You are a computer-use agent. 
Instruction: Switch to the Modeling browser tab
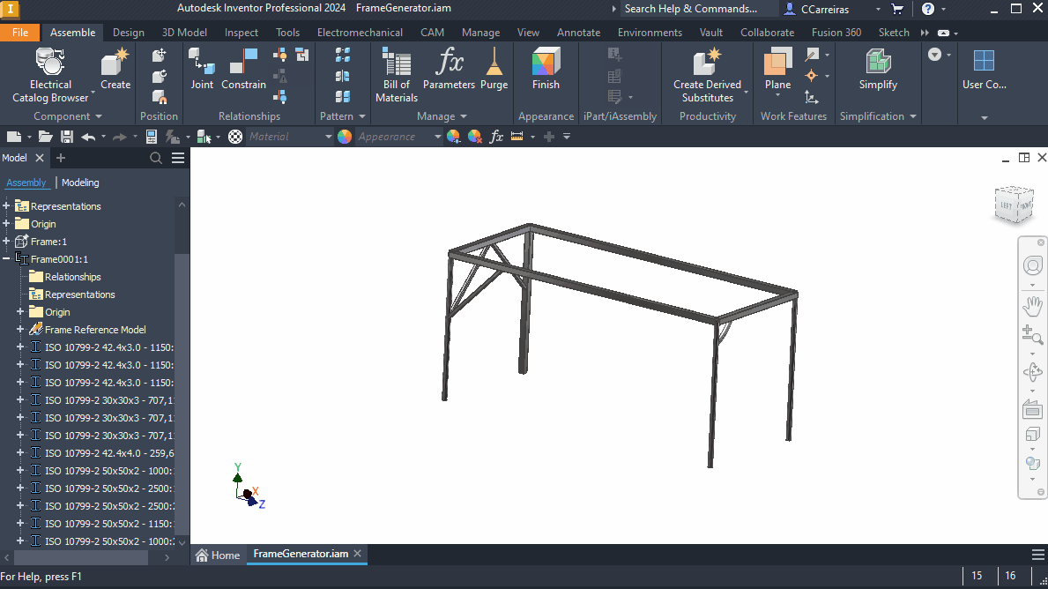tap(80, 183)
